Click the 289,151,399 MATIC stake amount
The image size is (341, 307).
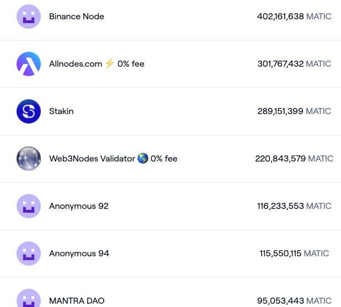point(294,111)
